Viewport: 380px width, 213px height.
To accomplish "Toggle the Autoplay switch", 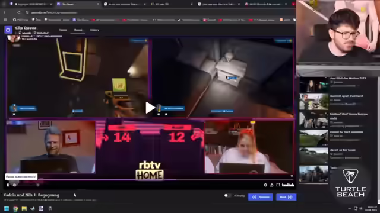I will (227, 196).
